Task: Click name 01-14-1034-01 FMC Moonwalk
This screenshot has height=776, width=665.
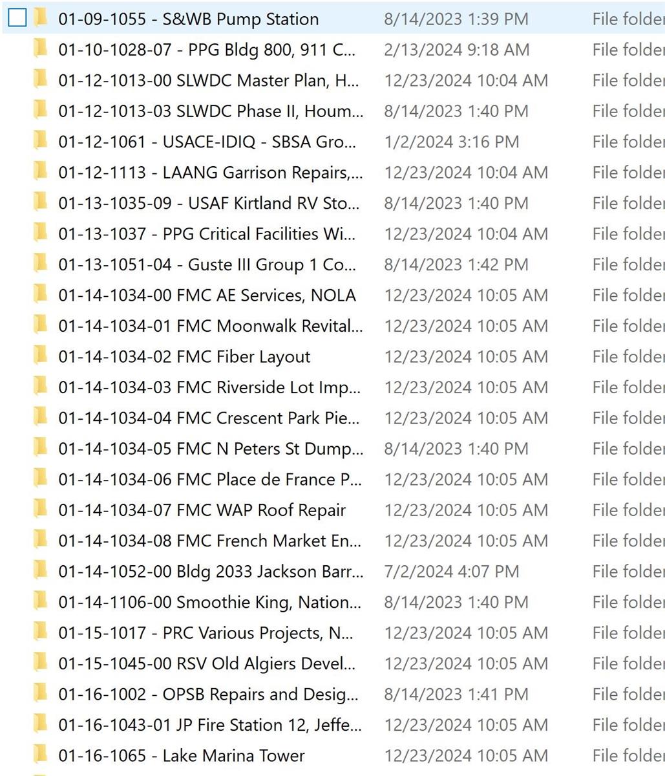Action: coord(211,326)
